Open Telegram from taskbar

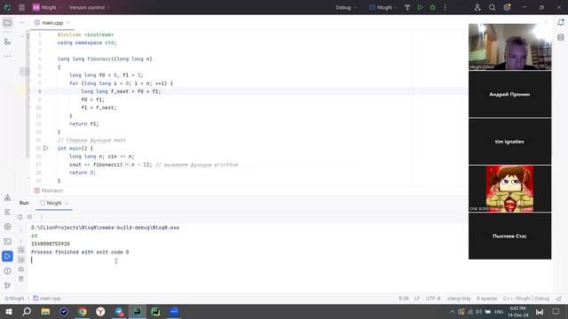[x=119, y=311]
